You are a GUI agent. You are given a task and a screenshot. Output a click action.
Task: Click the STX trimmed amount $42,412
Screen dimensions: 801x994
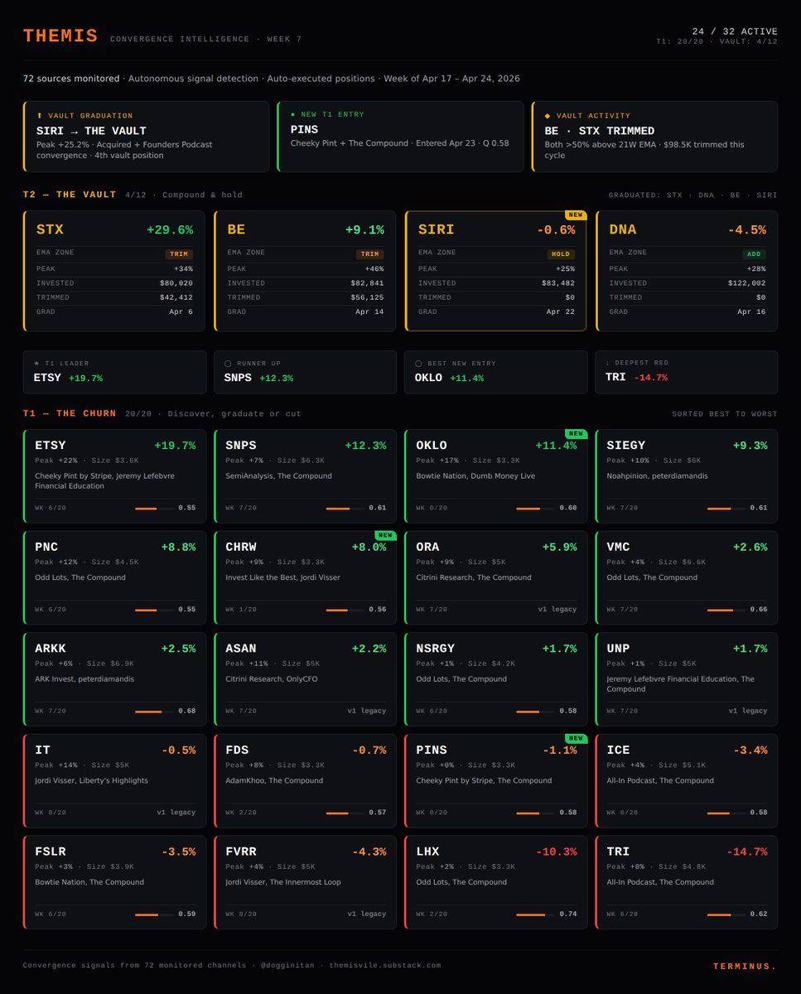coord(176,297)
